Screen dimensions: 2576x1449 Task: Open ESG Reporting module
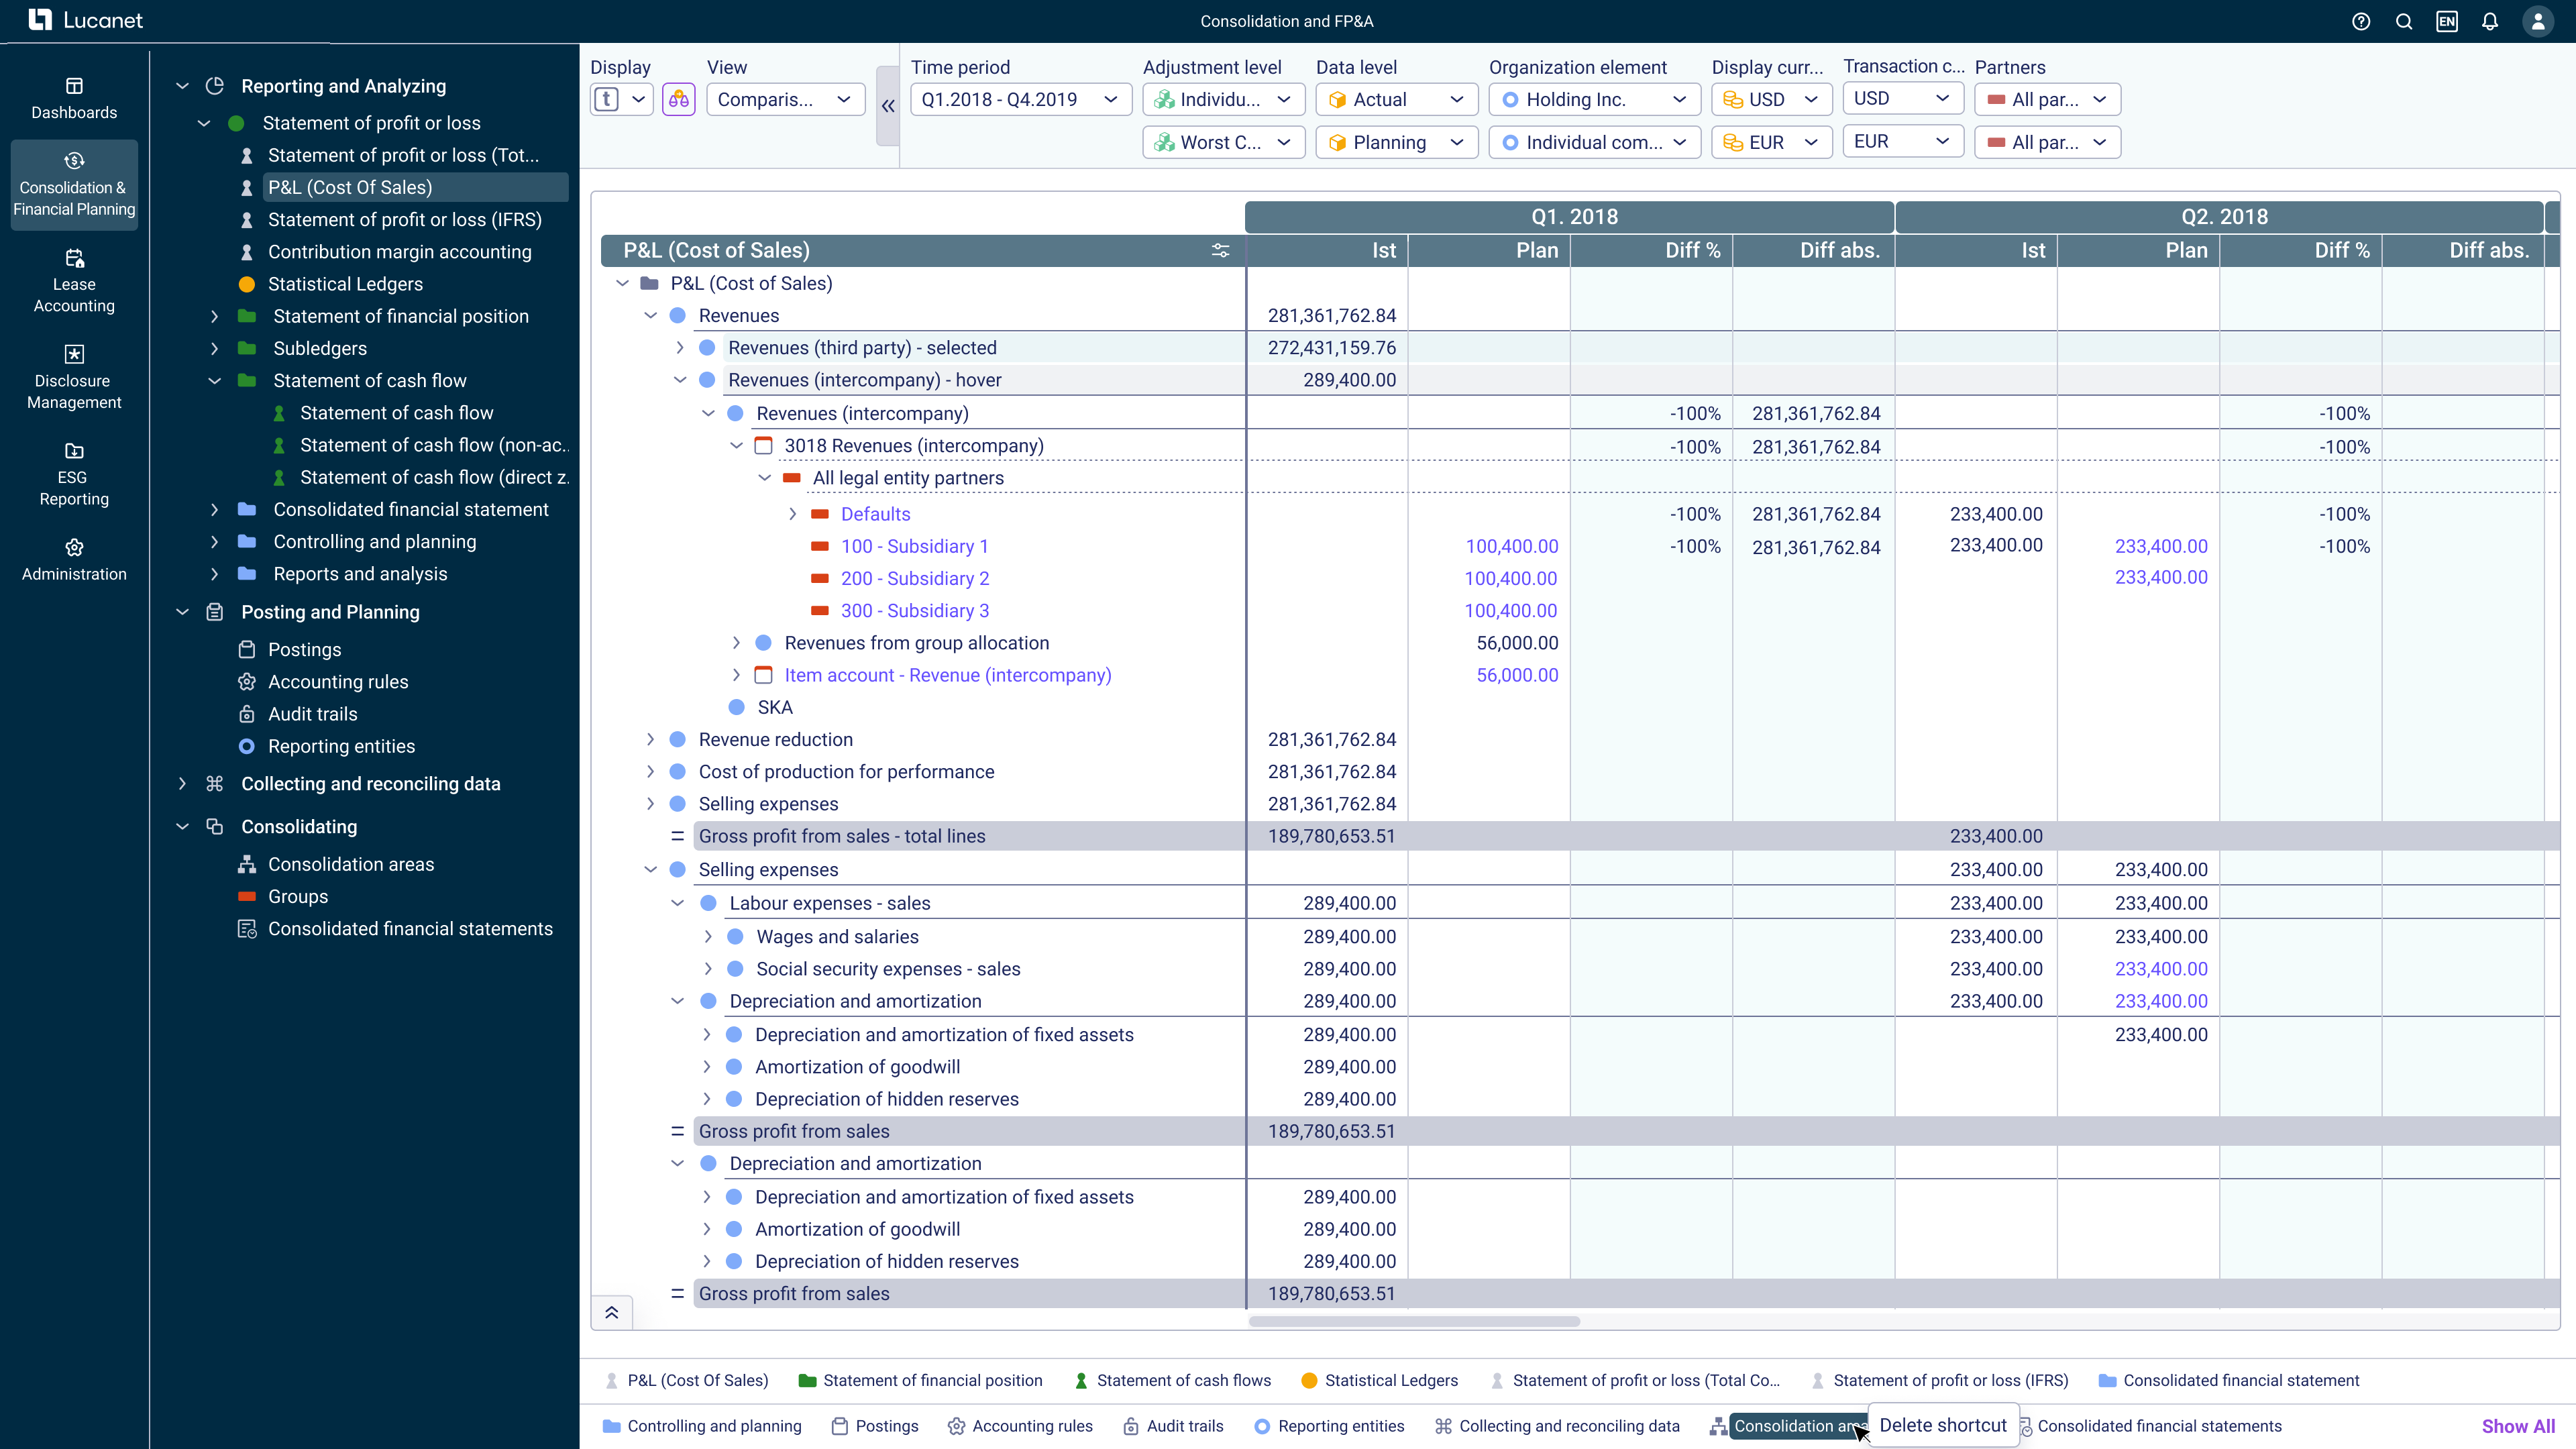tap(74, 474)
